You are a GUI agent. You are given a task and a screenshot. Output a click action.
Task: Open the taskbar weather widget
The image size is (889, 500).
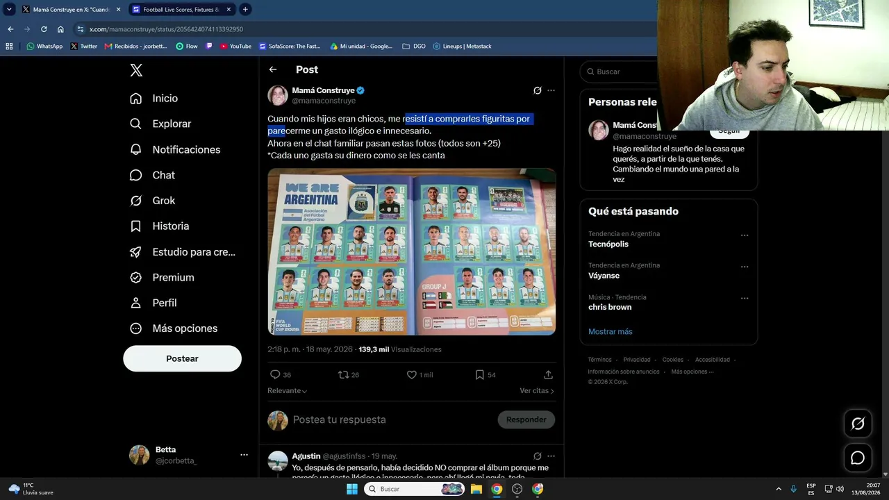(31, 489)
